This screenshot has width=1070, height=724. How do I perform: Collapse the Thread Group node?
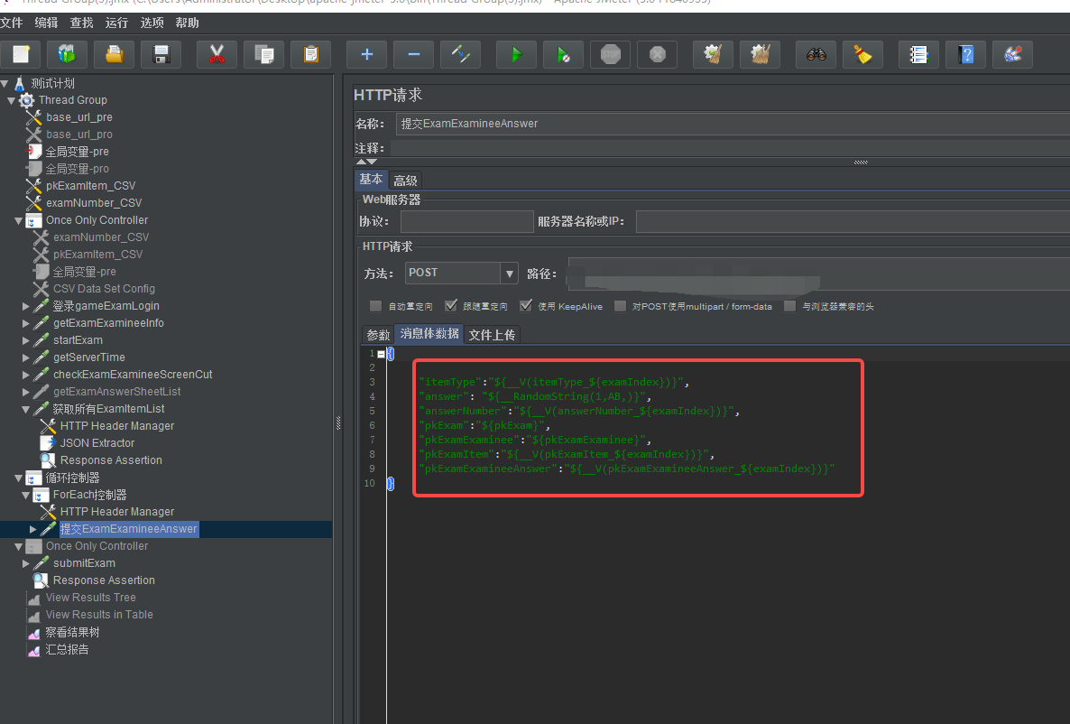point(12,100)
